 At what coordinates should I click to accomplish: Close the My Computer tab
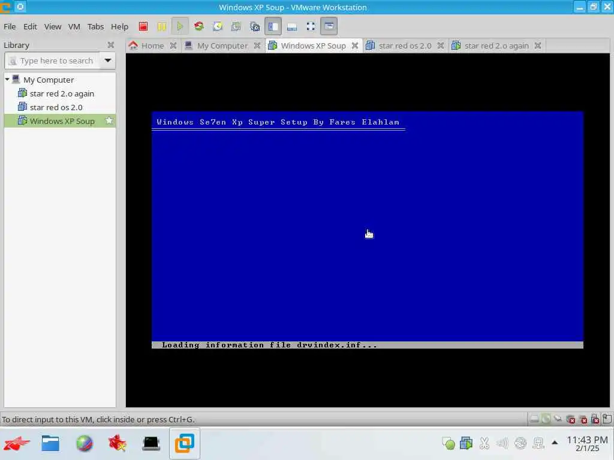tap(257, 46)
